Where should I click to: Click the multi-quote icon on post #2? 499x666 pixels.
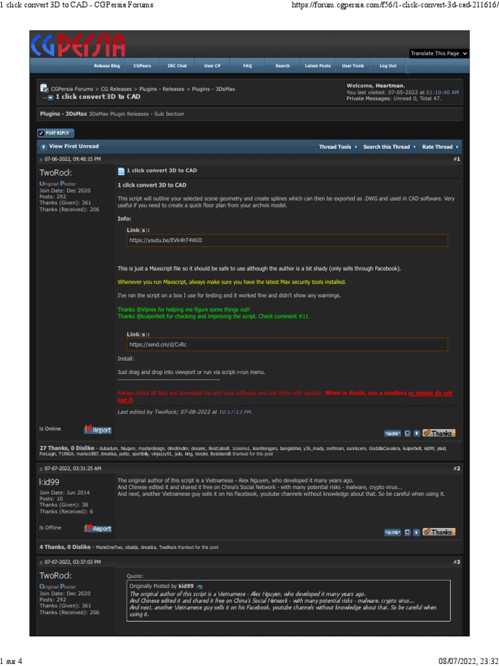(x=407, y=532)
